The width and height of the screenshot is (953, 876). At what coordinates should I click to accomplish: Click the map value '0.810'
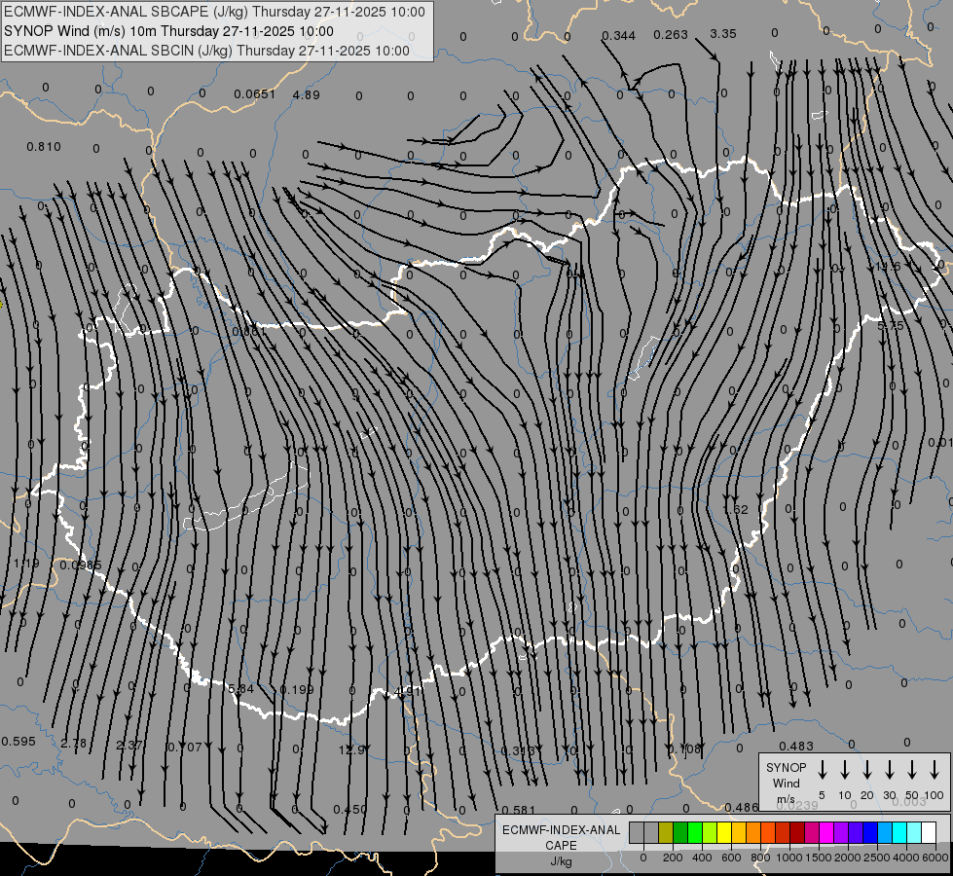point(44,147)
